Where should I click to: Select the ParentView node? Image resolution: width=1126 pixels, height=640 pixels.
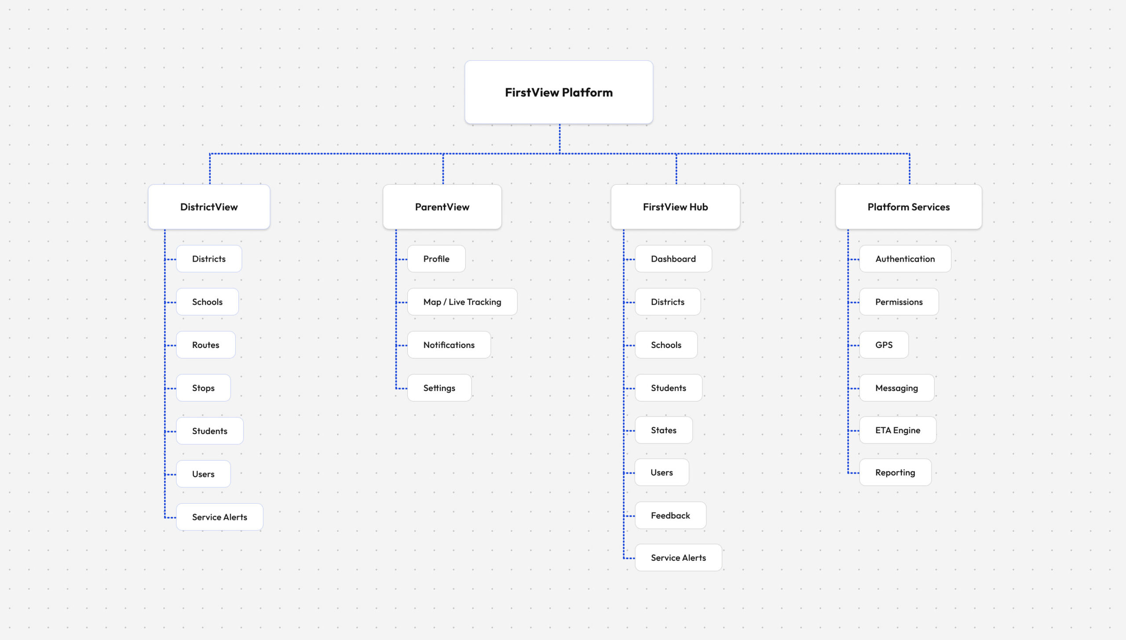[x=442, y=207]
